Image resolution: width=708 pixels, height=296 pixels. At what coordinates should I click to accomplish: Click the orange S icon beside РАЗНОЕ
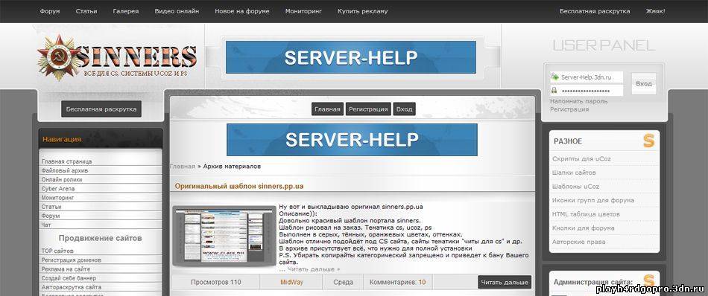pyautogui.click(x=649, y=141)
